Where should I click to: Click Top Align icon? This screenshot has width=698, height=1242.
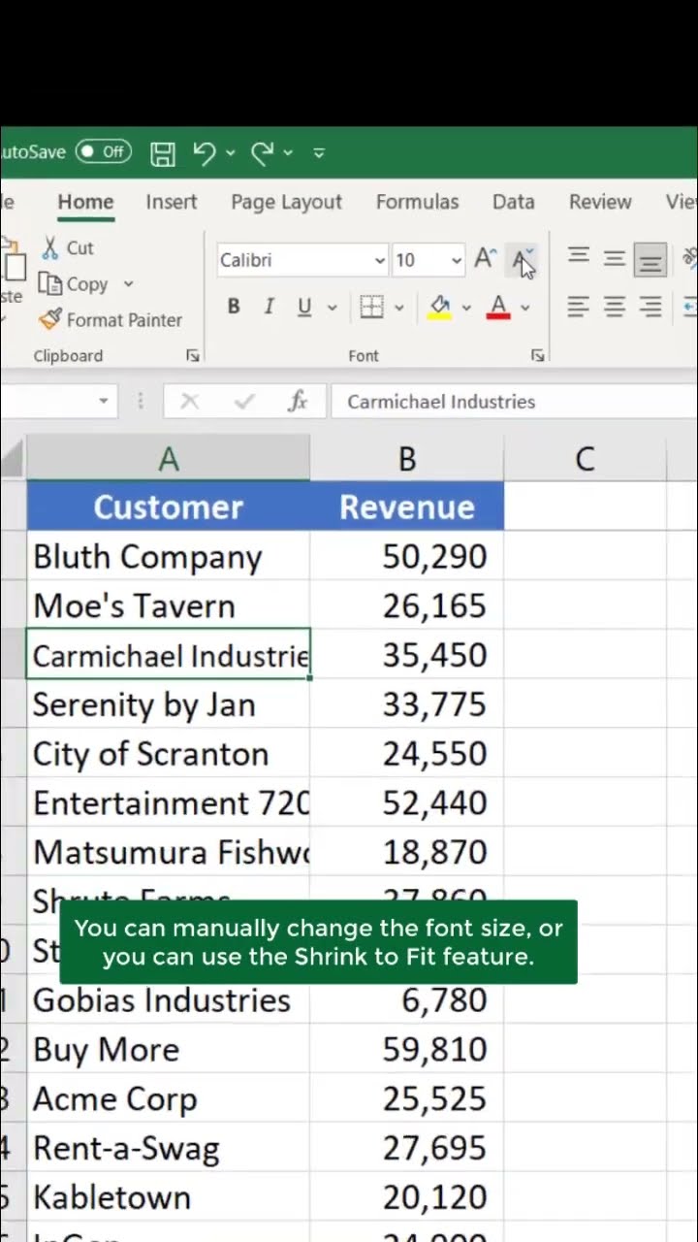coord(579,257)
